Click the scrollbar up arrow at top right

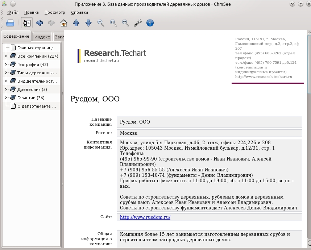tap(309, 32)
